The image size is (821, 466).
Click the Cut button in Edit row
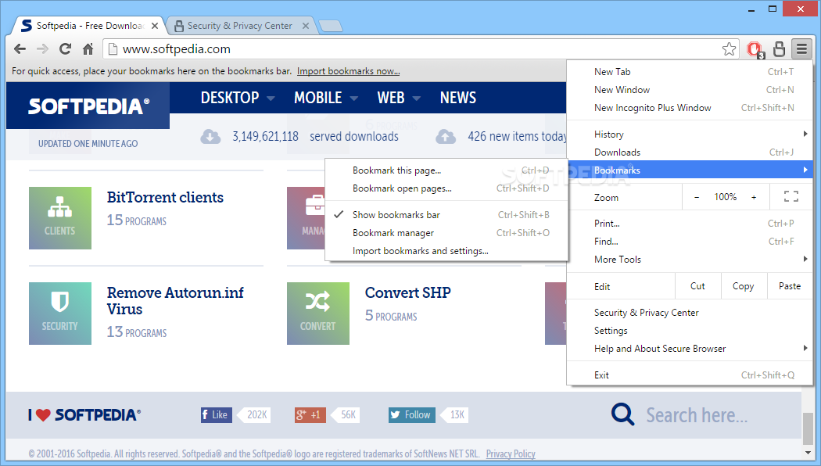697,286
